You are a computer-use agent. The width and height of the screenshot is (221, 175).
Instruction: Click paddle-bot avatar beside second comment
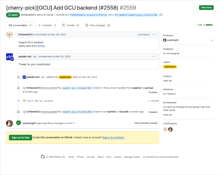pos(10,57)
